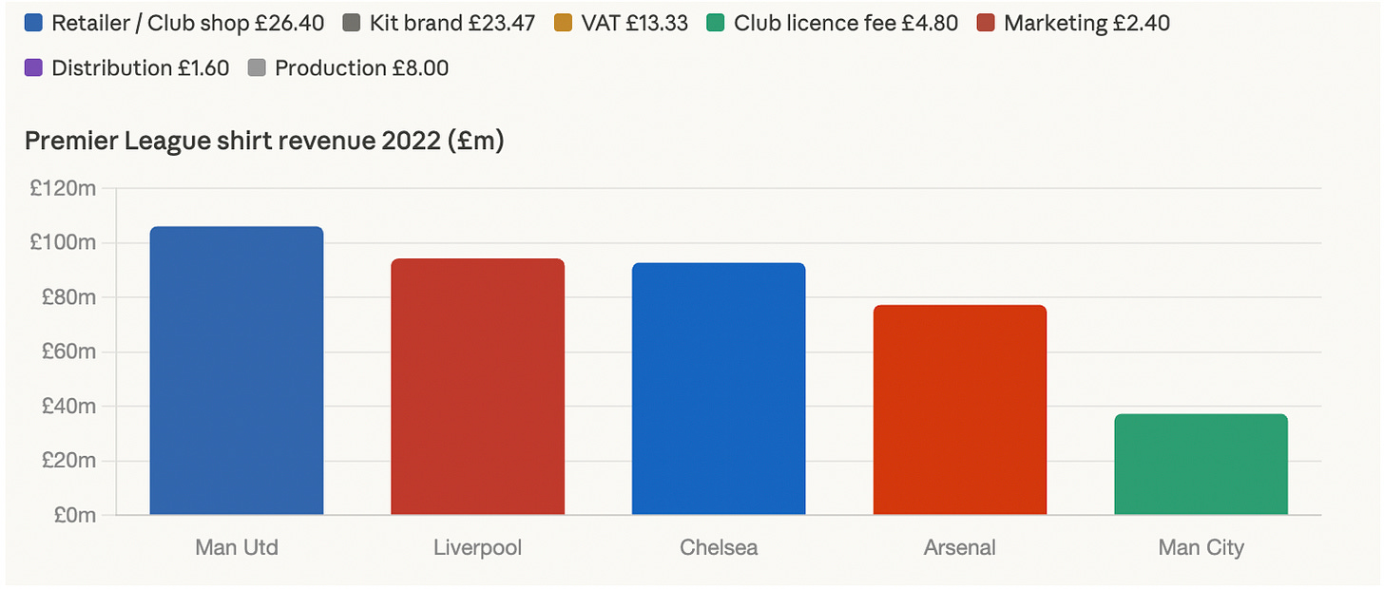Select the Arsenal revenue bar
This screenshot has height=589, width=1384.
(959, 409)
